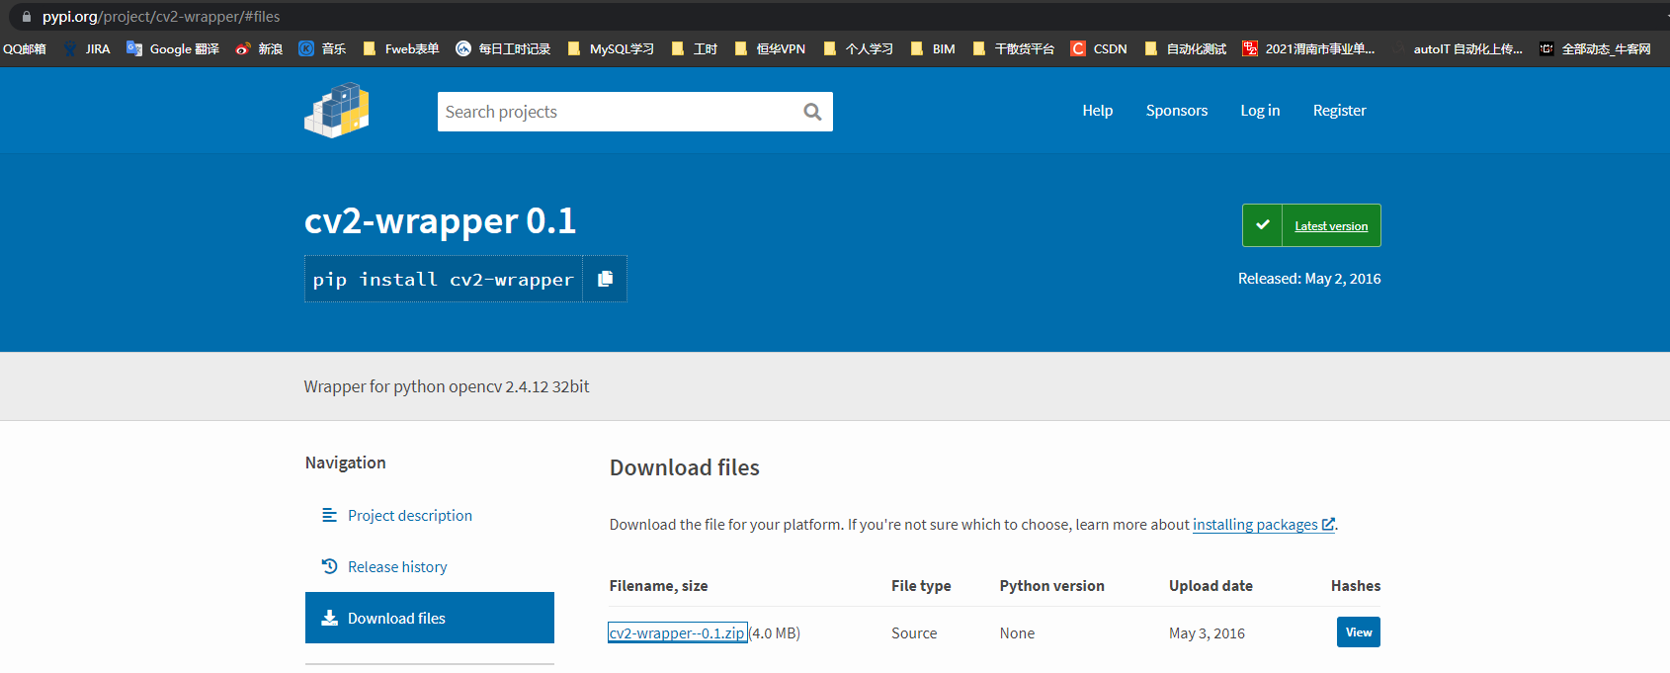View hashes for the zip file
This screenshot has width=1670, height=673.
[x=1358, y=632]
